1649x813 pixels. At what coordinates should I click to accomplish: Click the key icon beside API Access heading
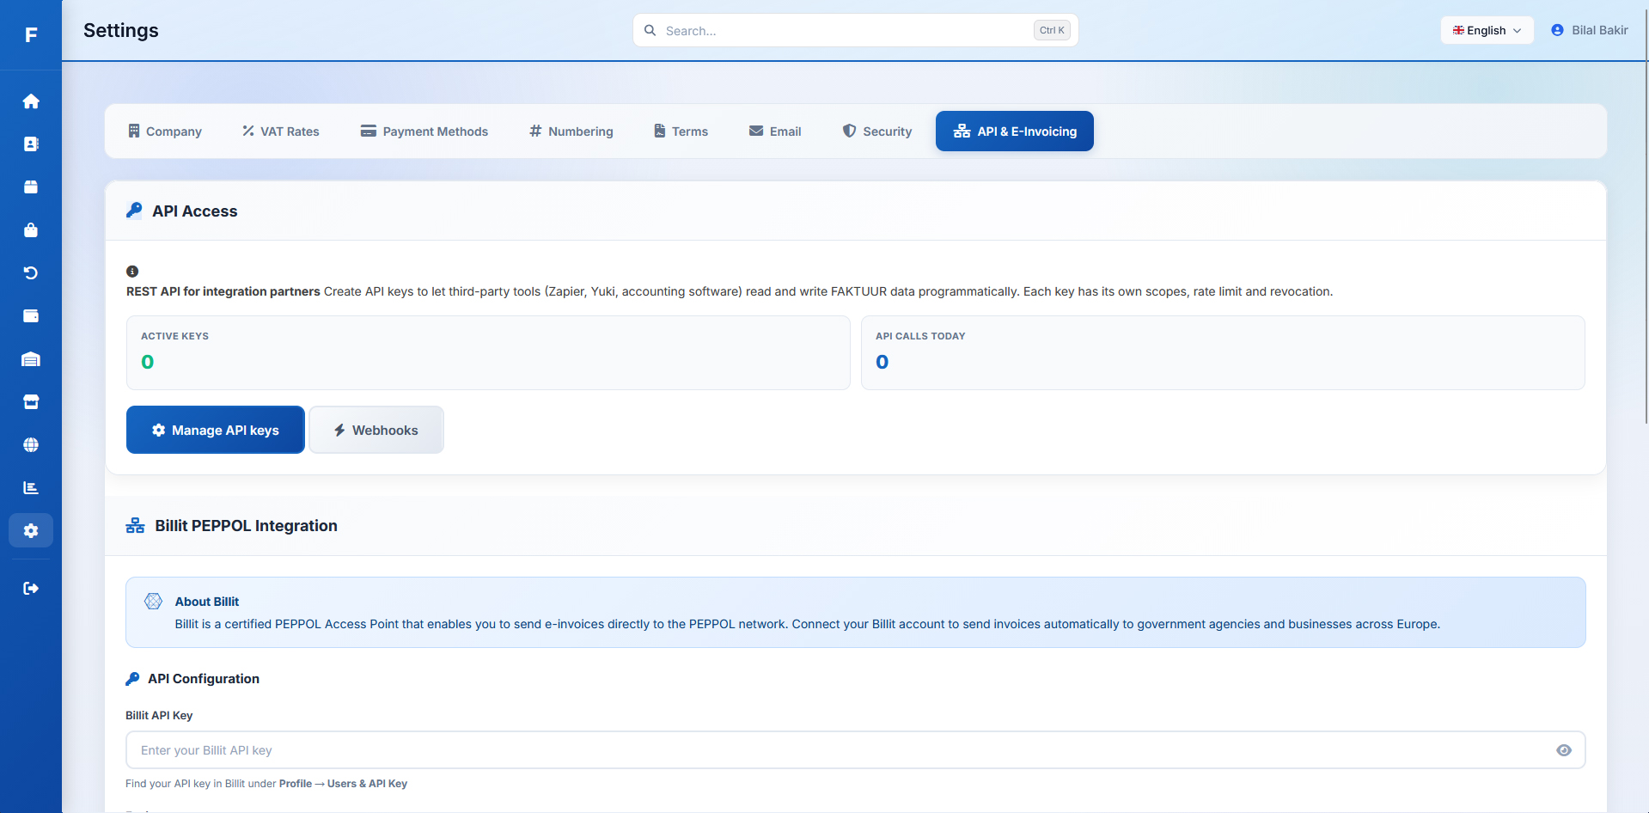[x=134, y=211]
